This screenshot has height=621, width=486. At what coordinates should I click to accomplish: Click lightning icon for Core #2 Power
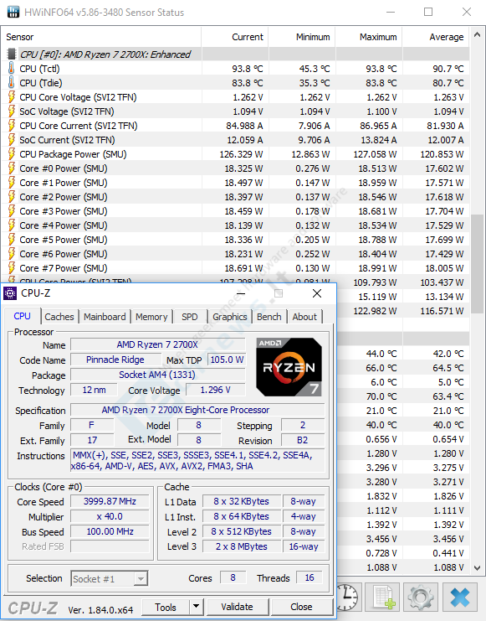coord(12,196)
